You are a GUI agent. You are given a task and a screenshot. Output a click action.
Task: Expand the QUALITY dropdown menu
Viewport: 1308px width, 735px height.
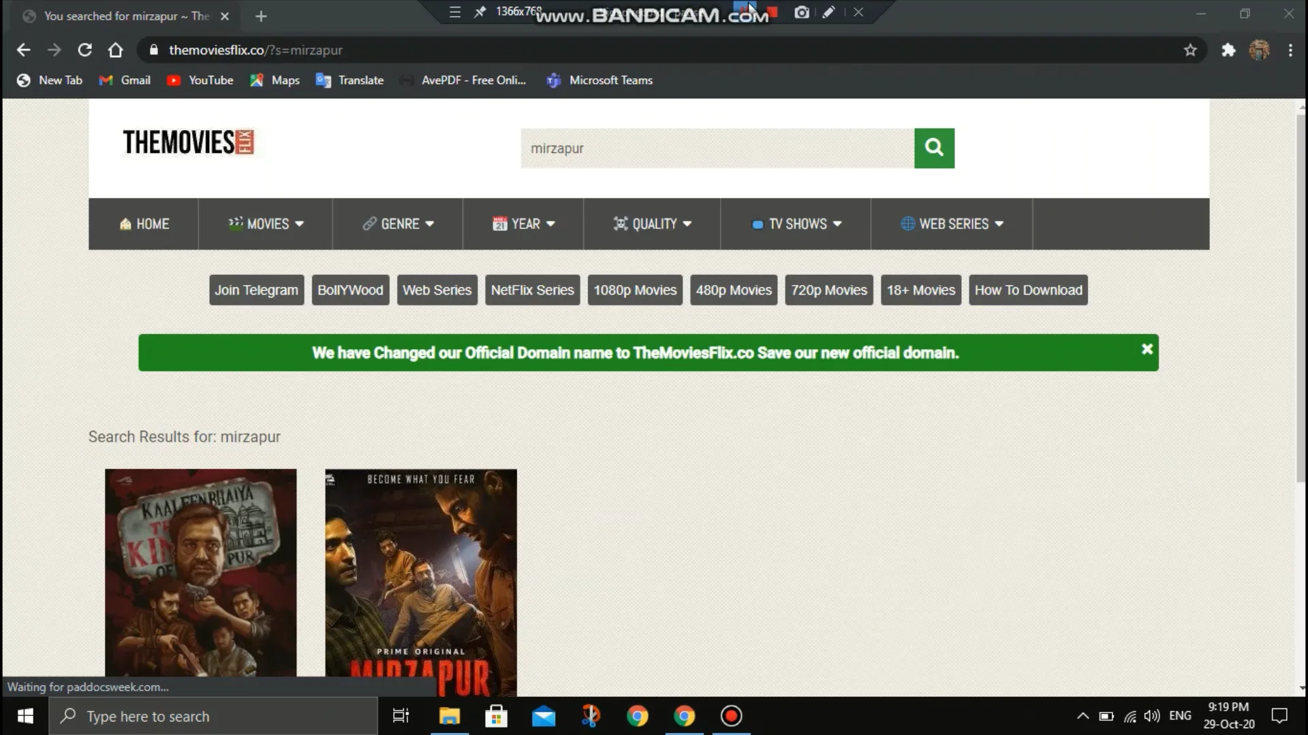click(x=653, y=224)
